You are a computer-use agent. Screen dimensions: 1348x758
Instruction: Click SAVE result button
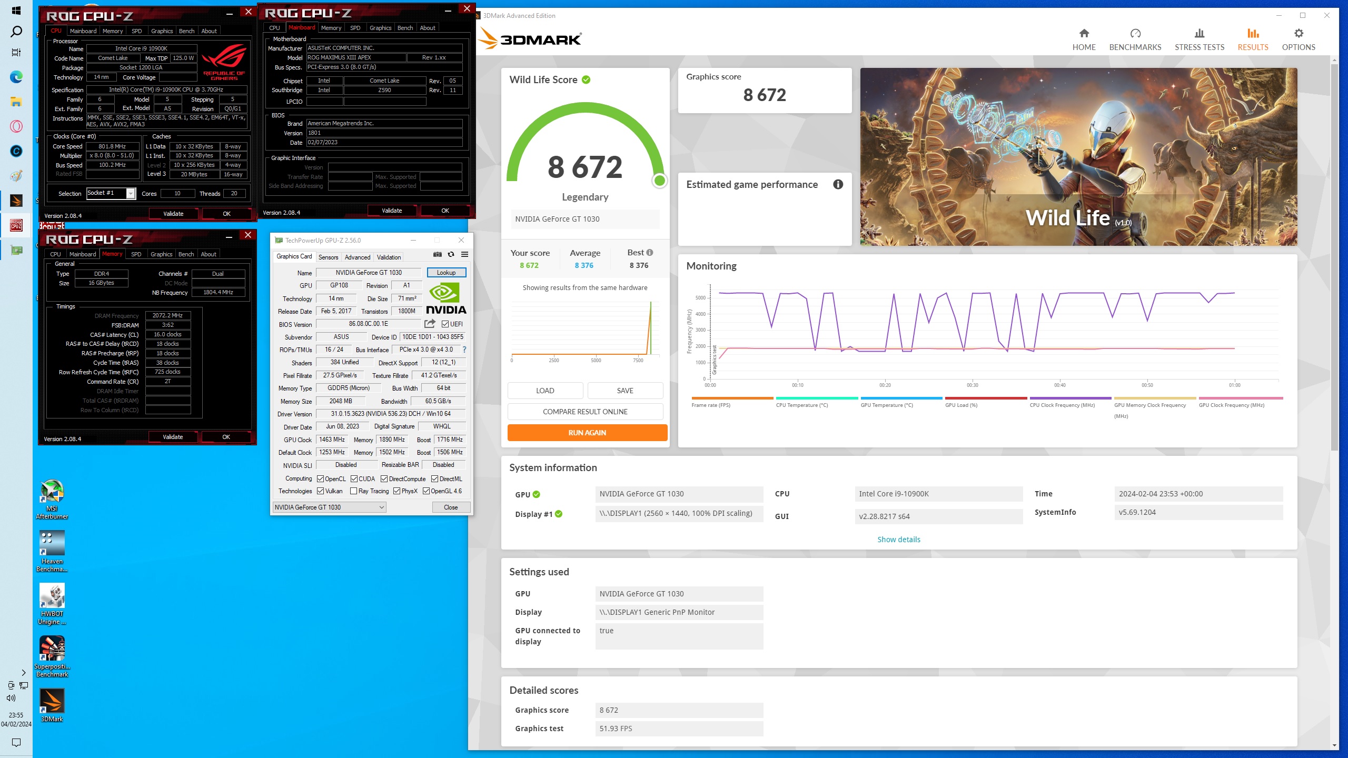[625, 391]
